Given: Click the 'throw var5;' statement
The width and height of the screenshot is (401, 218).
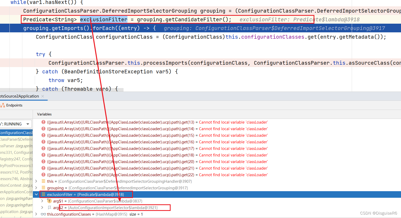Looking at the screenshot, I should click(66, 80).
